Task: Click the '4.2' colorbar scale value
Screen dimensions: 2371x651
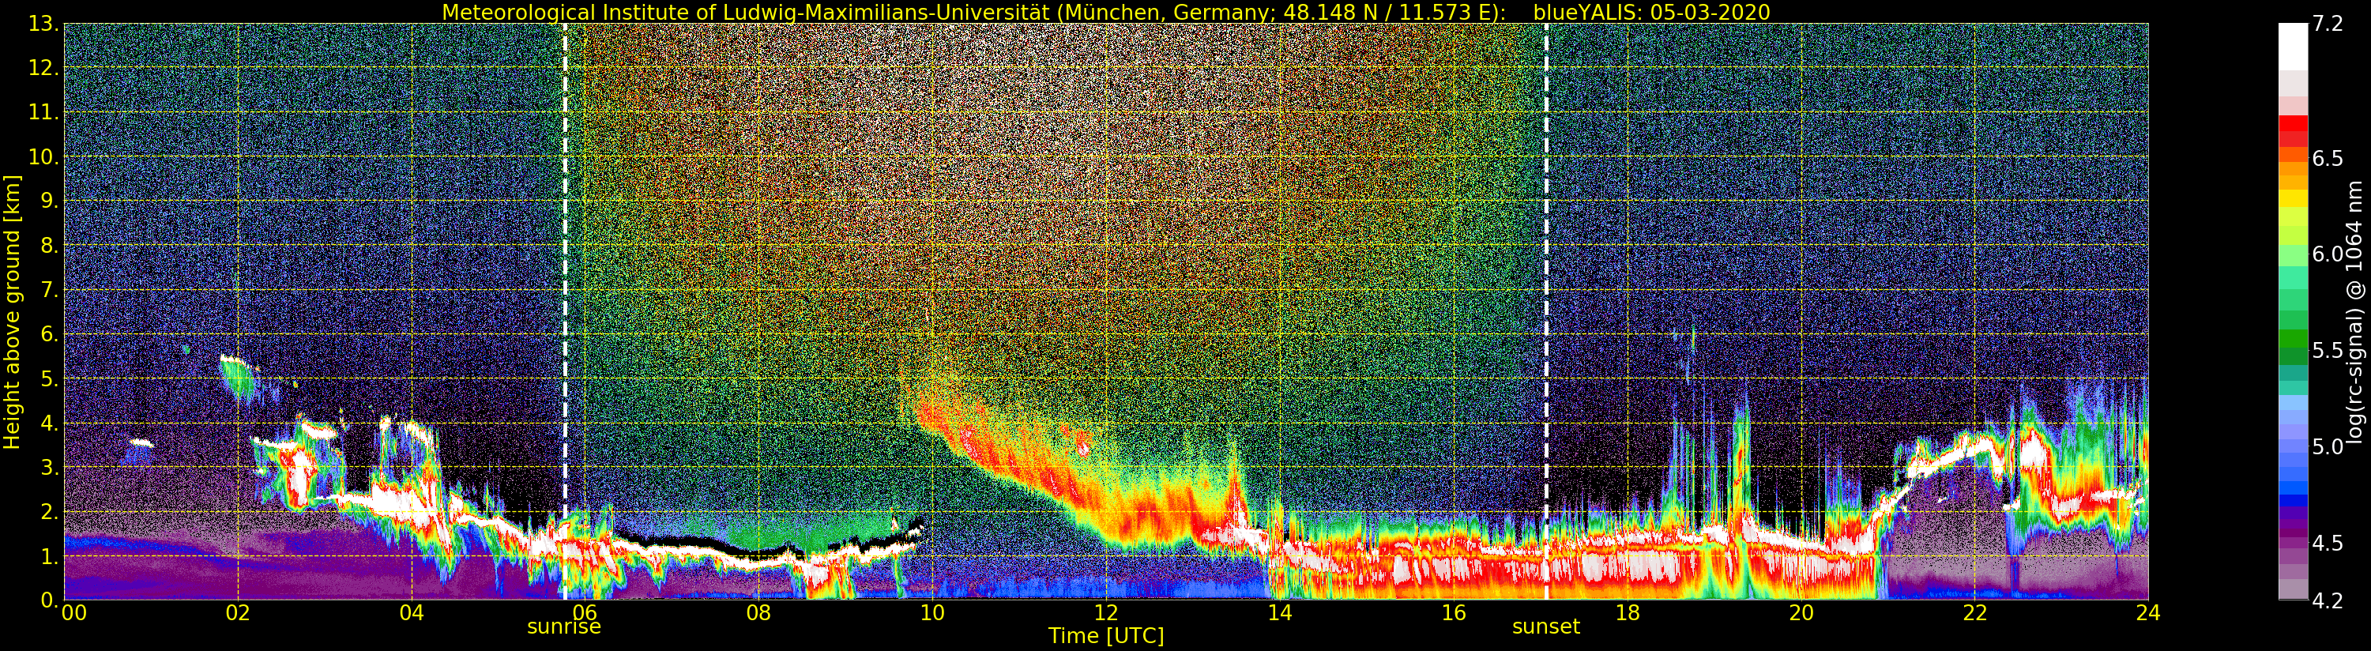Action: (x=2328, y=600)
